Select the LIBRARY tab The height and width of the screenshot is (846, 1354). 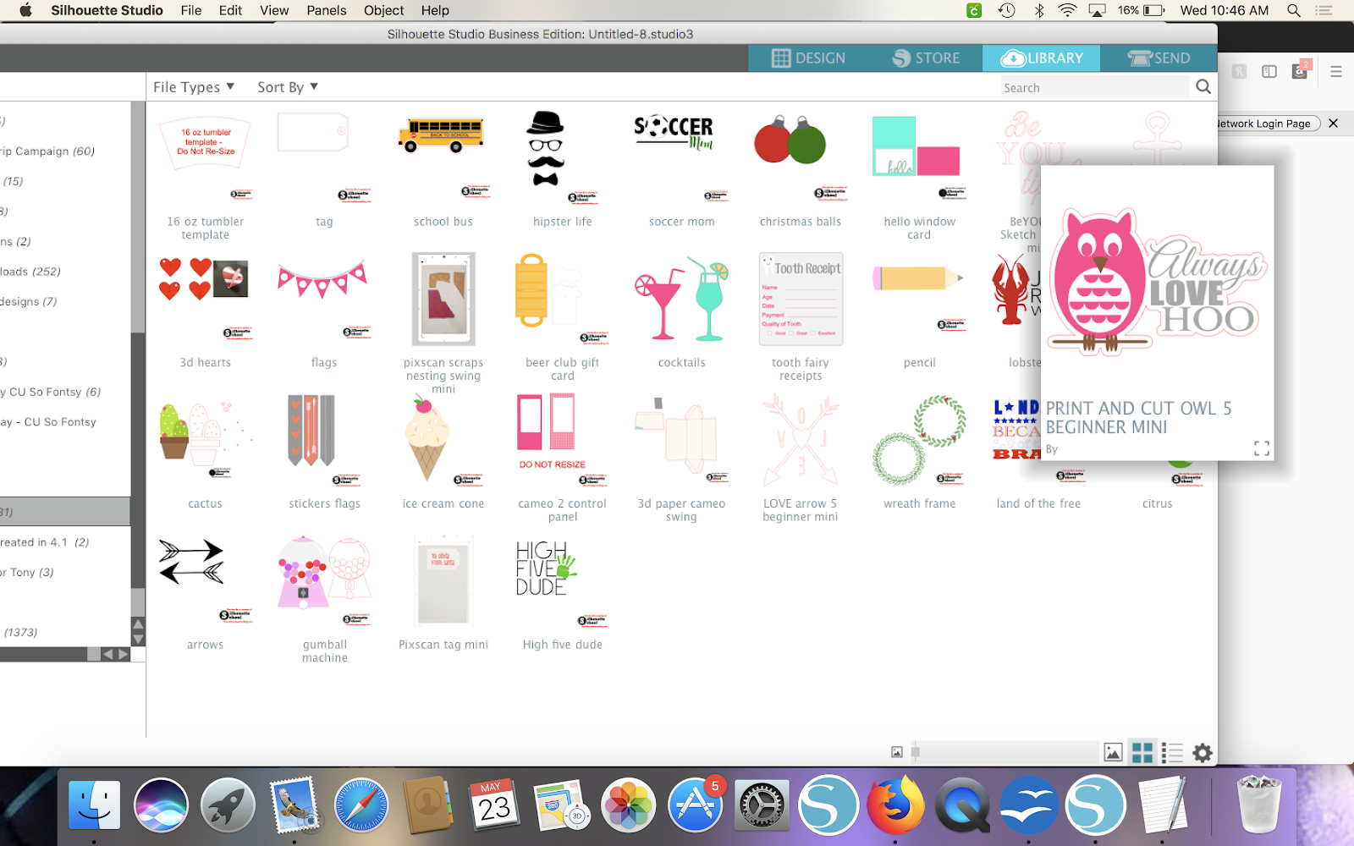(1042, 58)
